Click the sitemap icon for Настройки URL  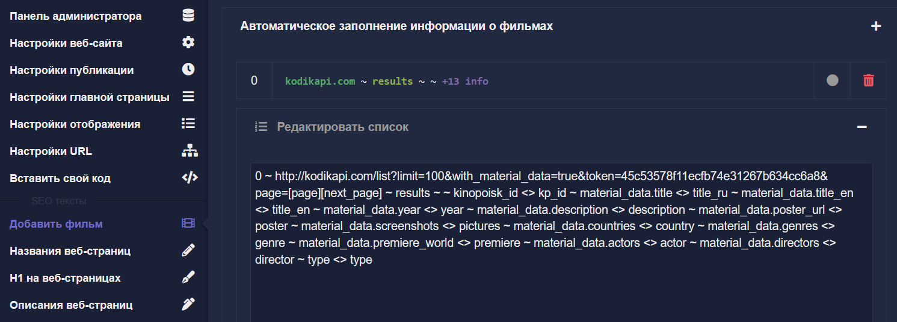(189, 151)
